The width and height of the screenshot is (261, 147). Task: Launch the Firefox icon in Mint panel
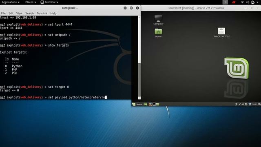pyautogui.click(x=150, y=105)
